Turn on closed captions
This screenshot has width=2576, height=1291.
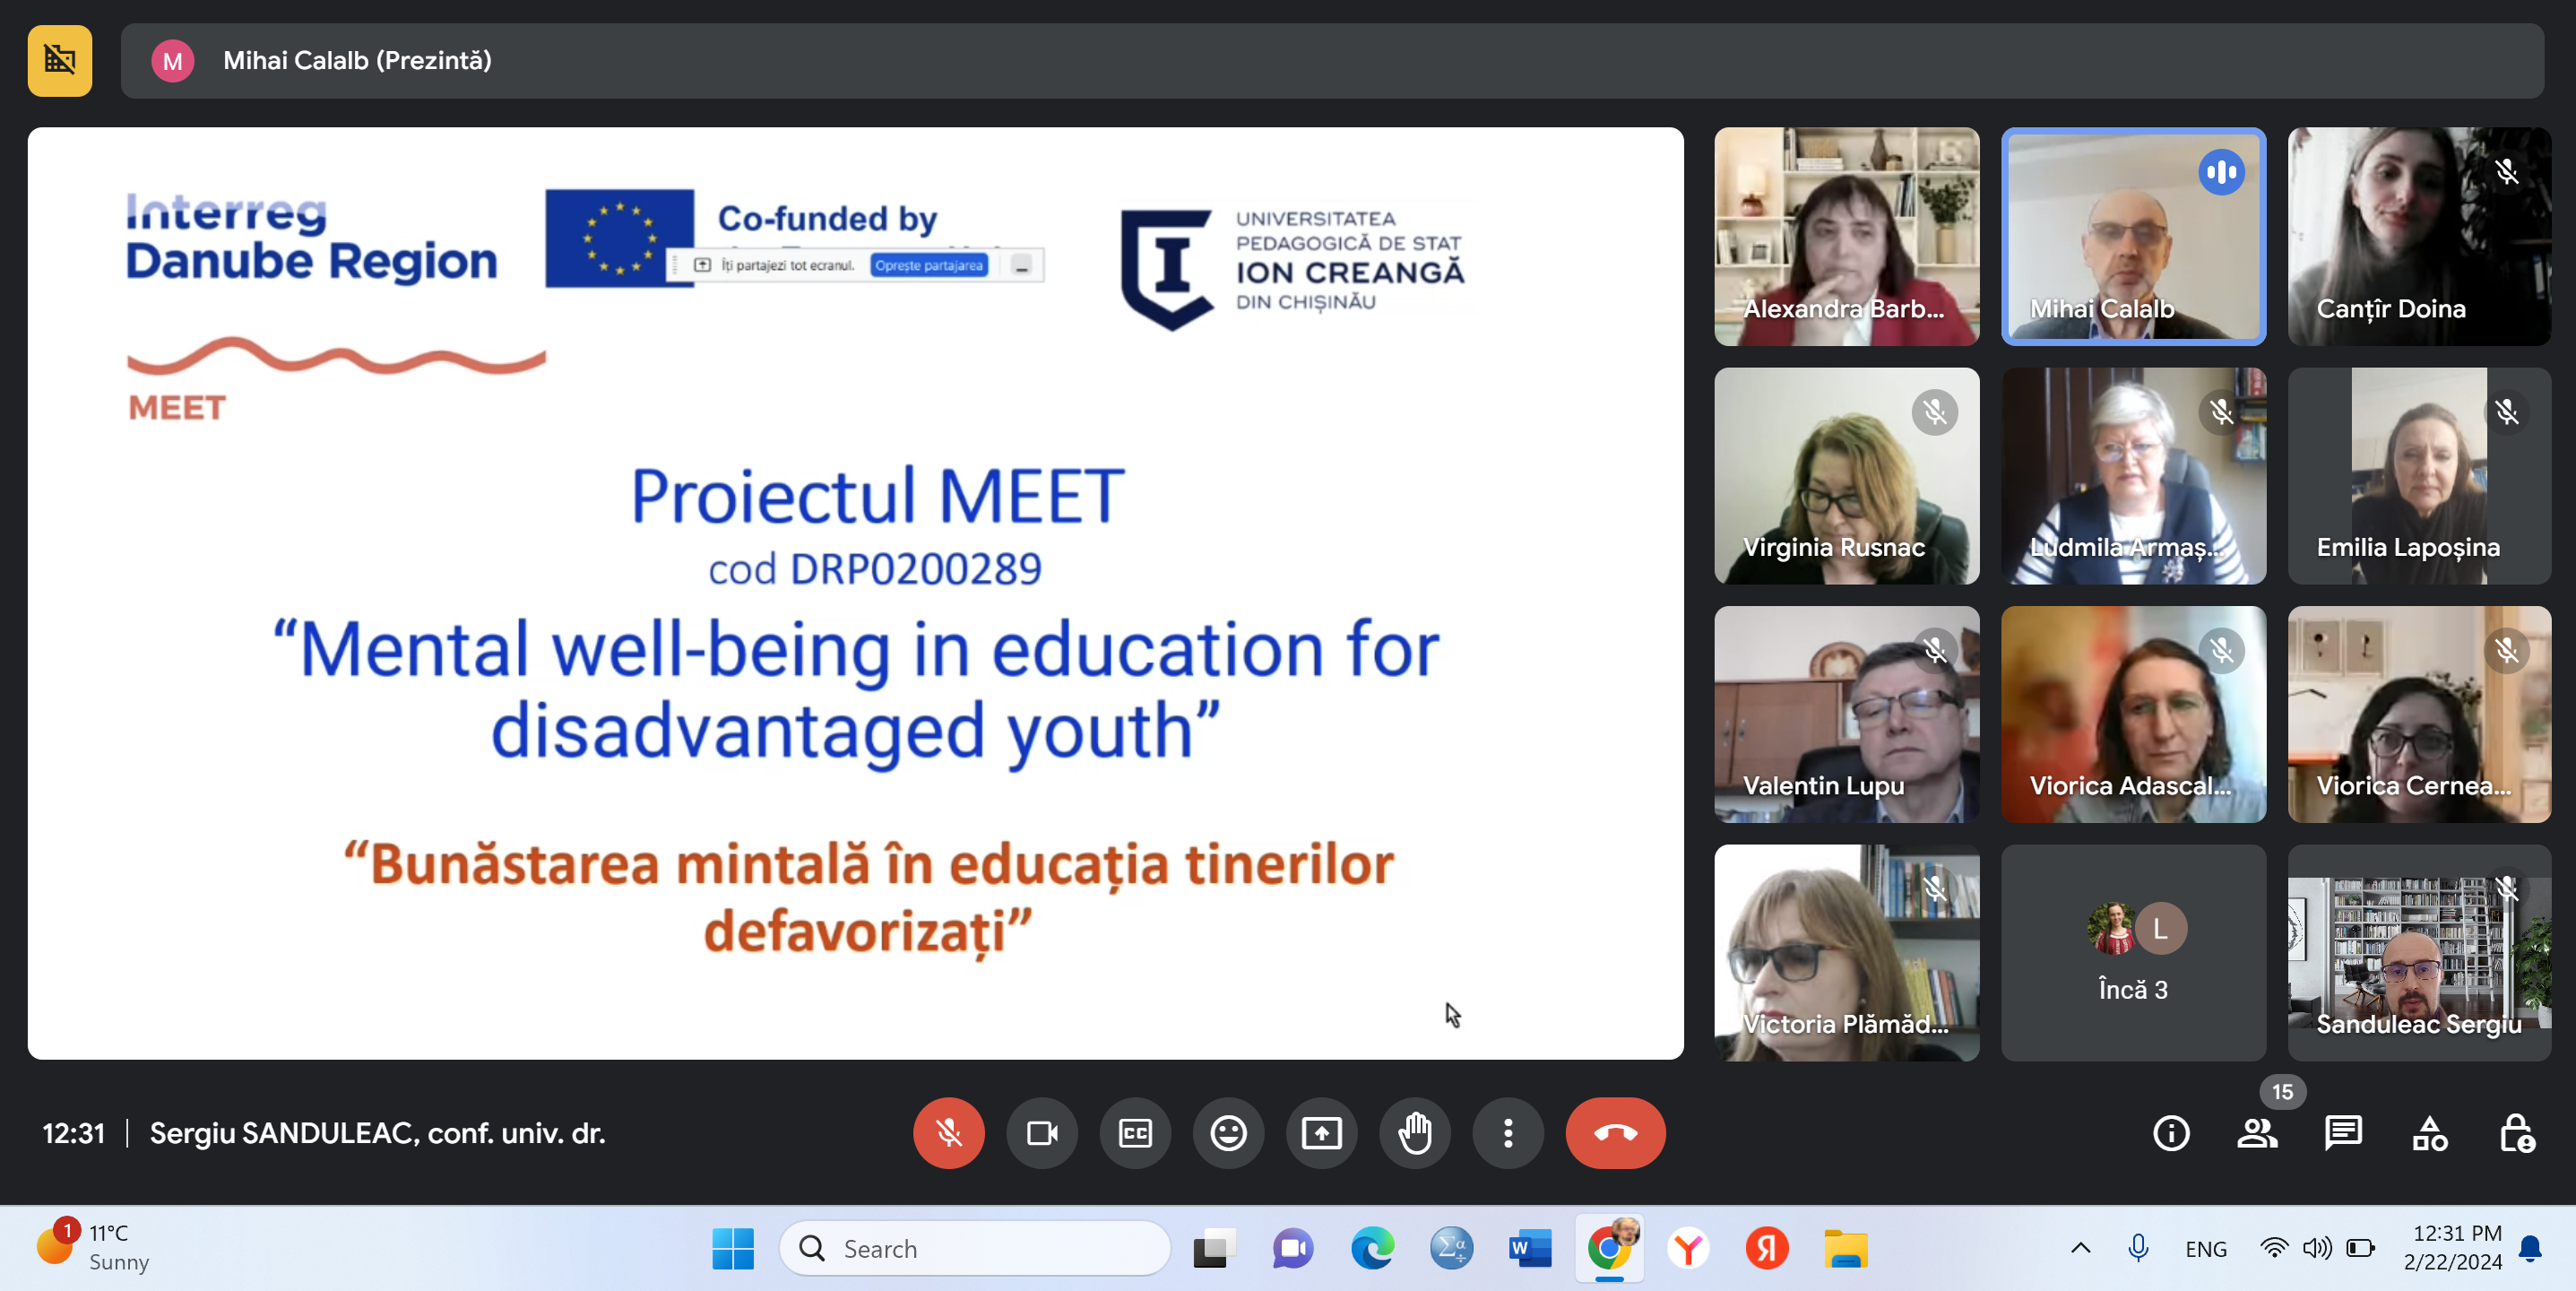1135,1133
